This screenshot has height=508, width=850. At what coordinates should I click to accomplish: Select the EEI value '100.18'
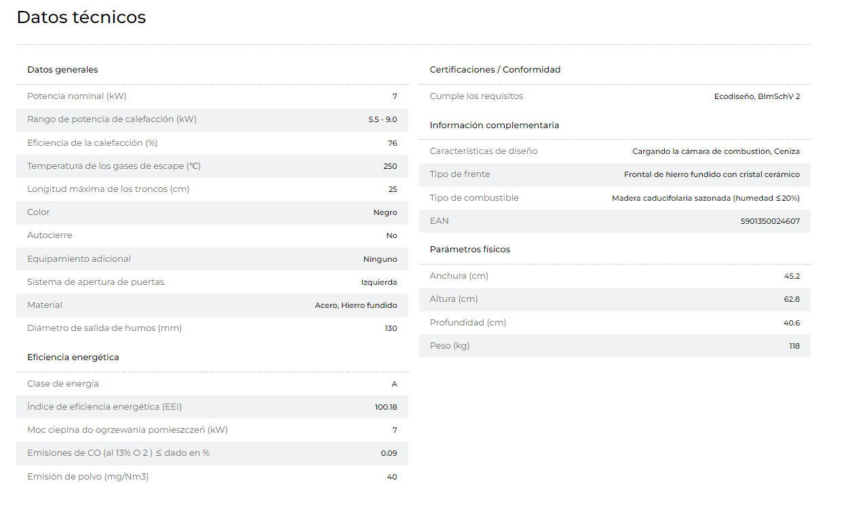[x=386, y=407]
